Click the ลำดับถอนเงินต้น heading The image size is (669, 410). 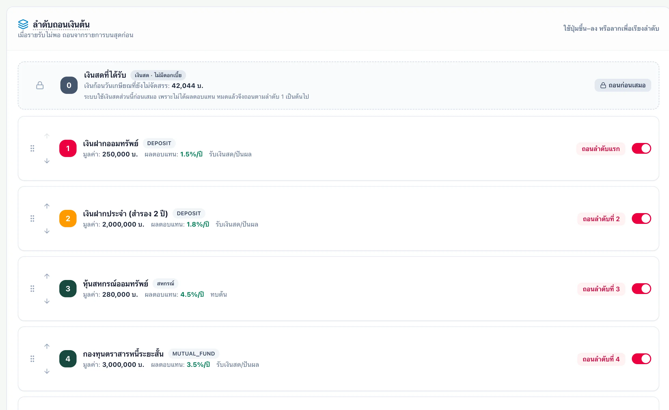coord(61,25)
